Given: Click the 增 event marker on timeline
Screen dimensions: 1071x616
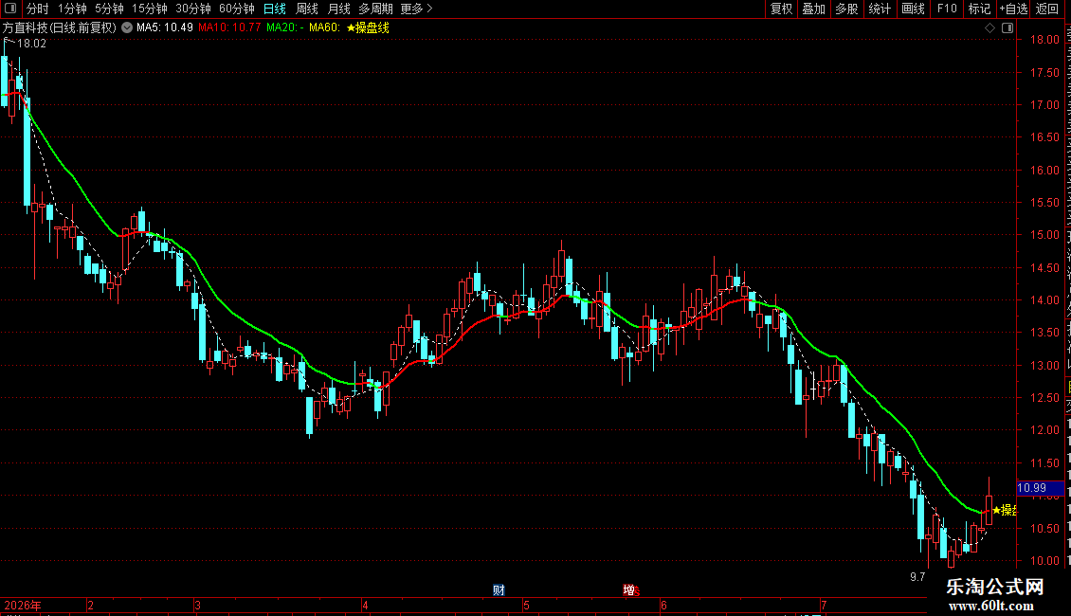Looking at the screenshot, I should tap(629, 590).
